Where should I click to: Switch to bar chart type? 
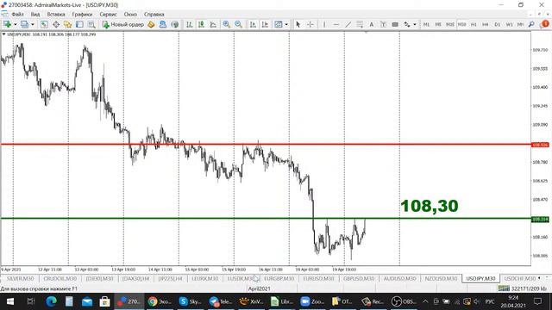190,24
